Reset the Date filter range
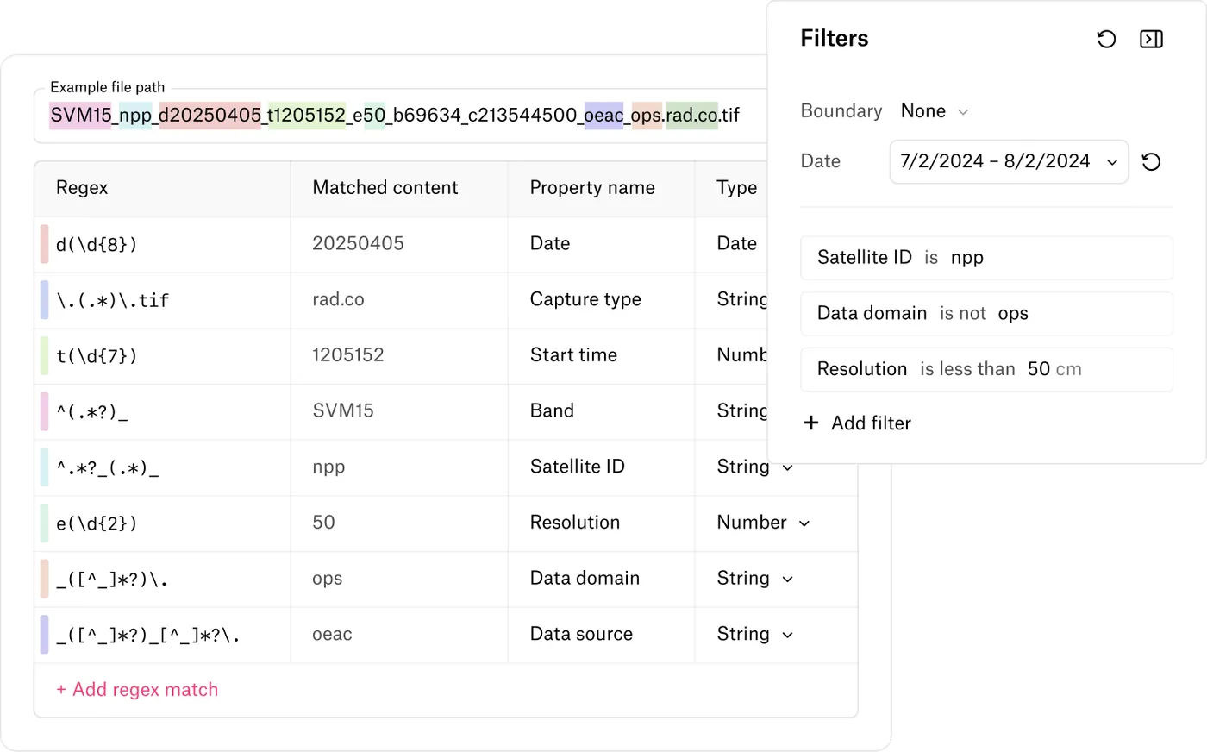Image resolution: width=1207 pixels, height=752 pixels. coord(1151,161)
